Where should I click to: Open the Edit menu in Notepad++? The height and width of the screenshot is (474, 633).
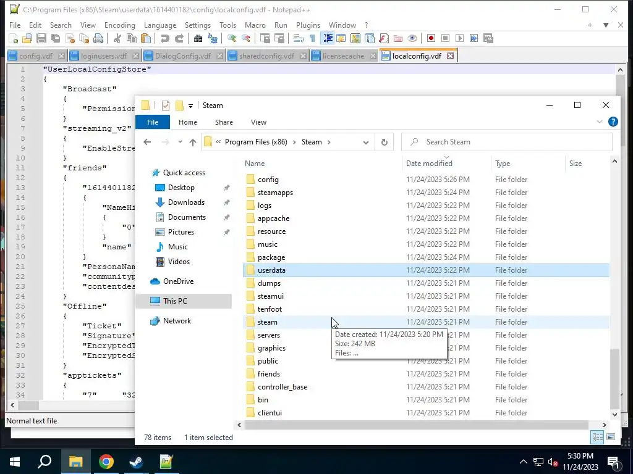tap(35, 25)
